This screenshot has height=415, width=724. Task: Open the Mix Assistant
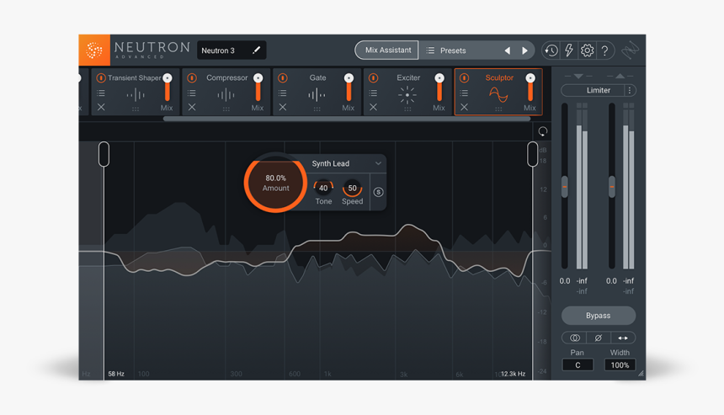tap(387, 50)
